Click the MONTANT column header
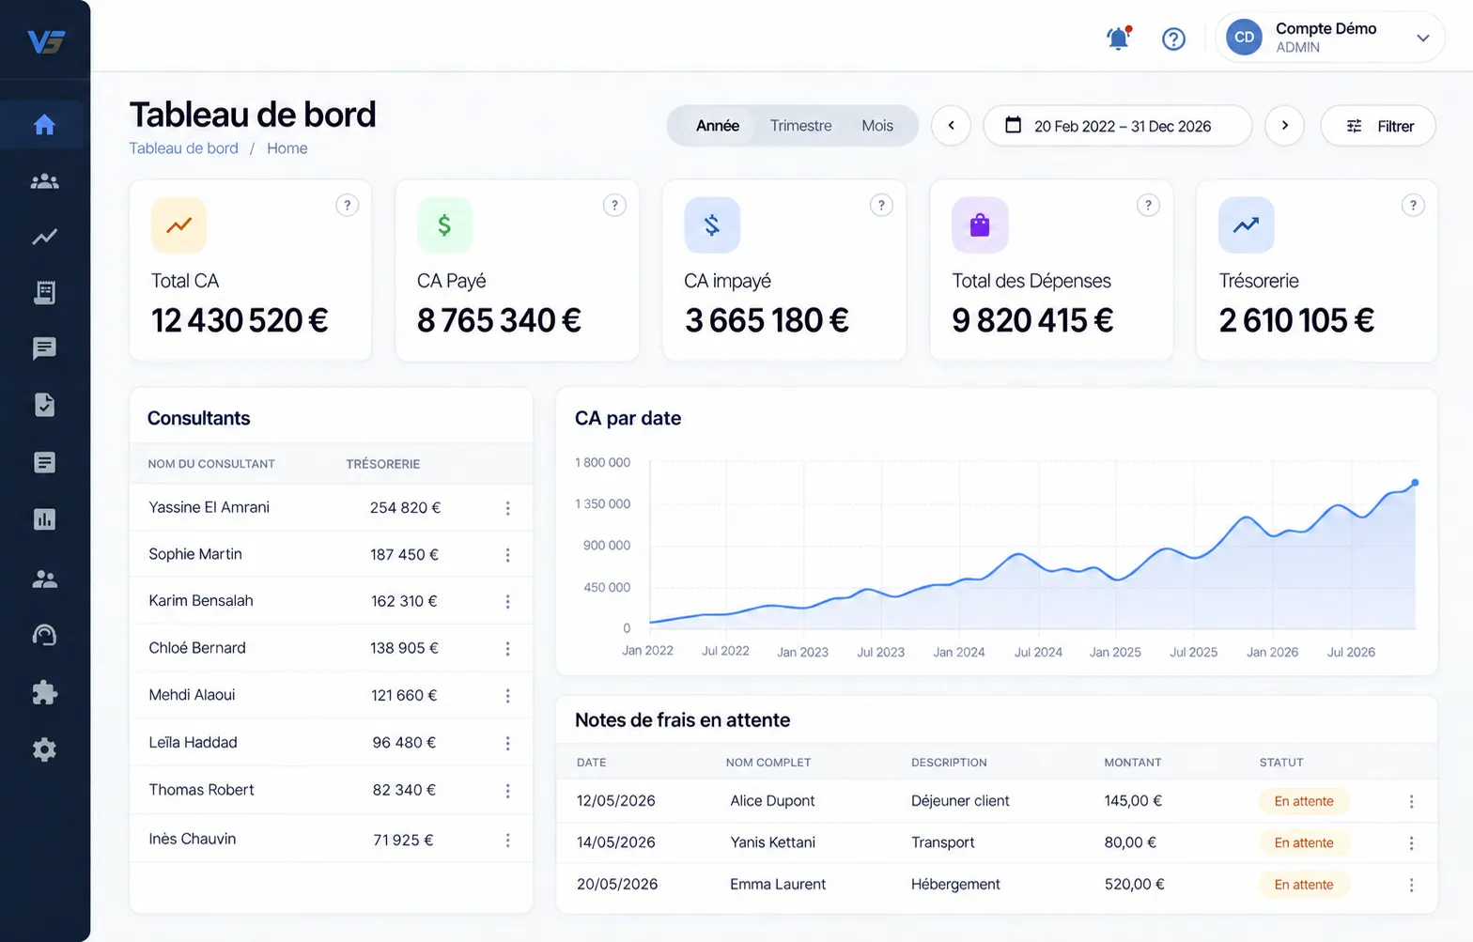Screen dimensions: 1473x942 click(1133, 763)
